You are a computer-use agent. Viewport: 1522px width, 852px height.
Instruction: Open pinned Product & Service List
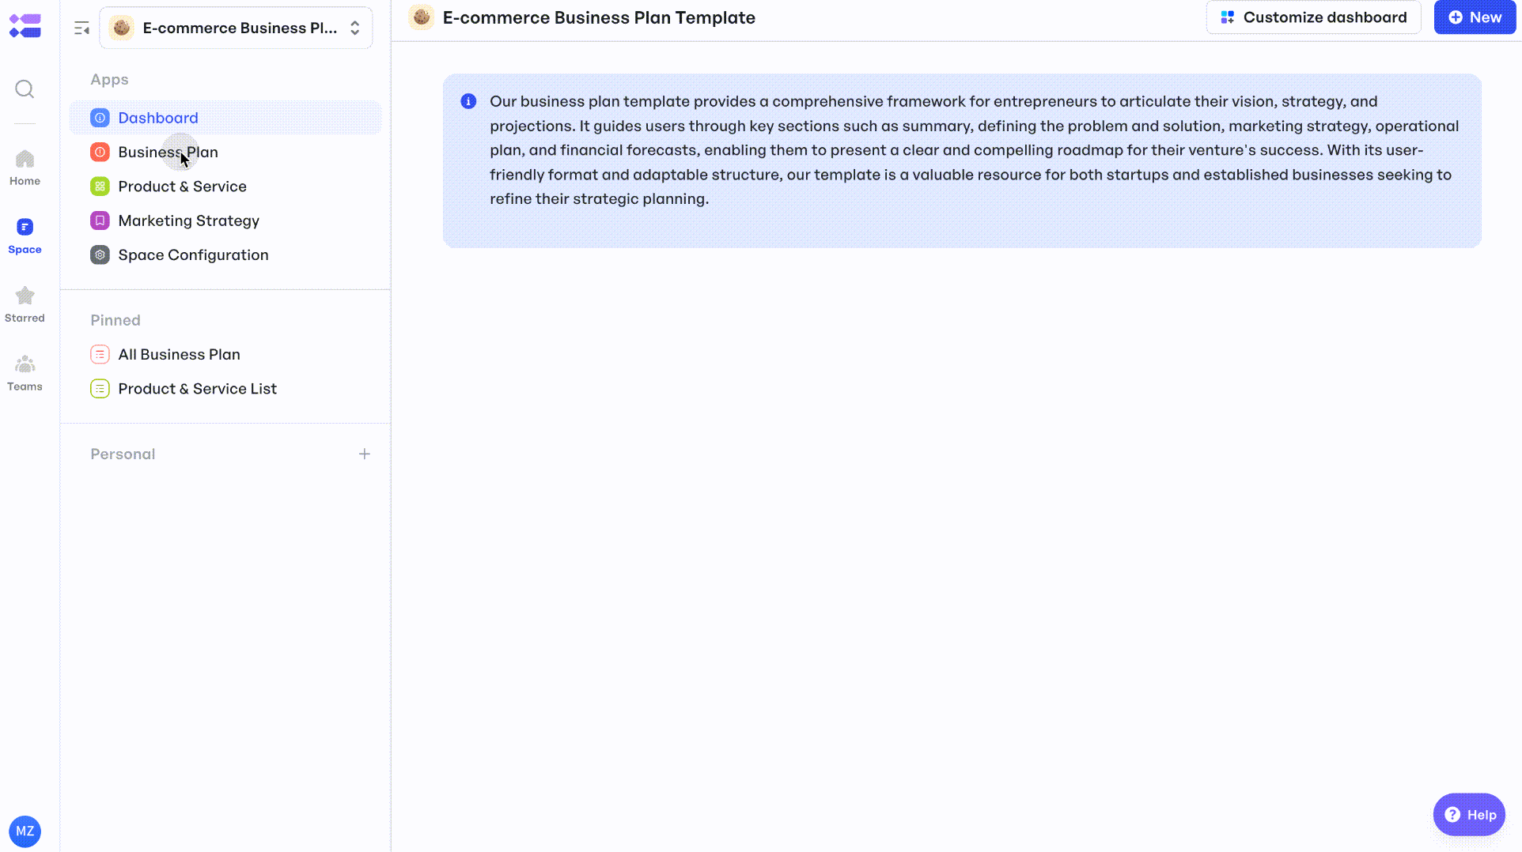coord(225,389)
